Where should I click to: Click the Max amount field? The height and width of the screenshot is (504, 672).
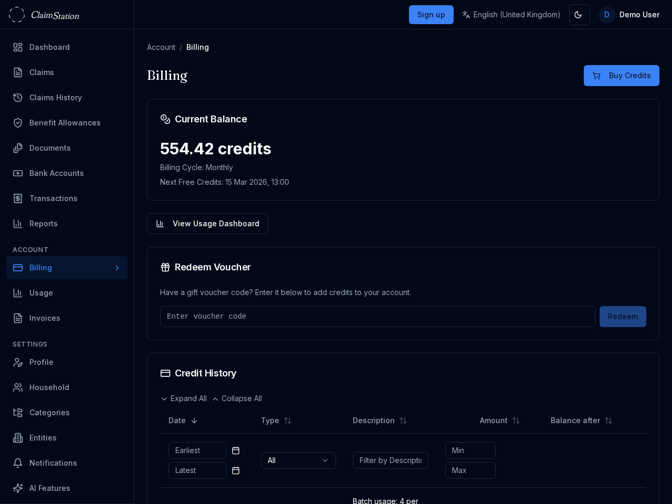[470, 470]
